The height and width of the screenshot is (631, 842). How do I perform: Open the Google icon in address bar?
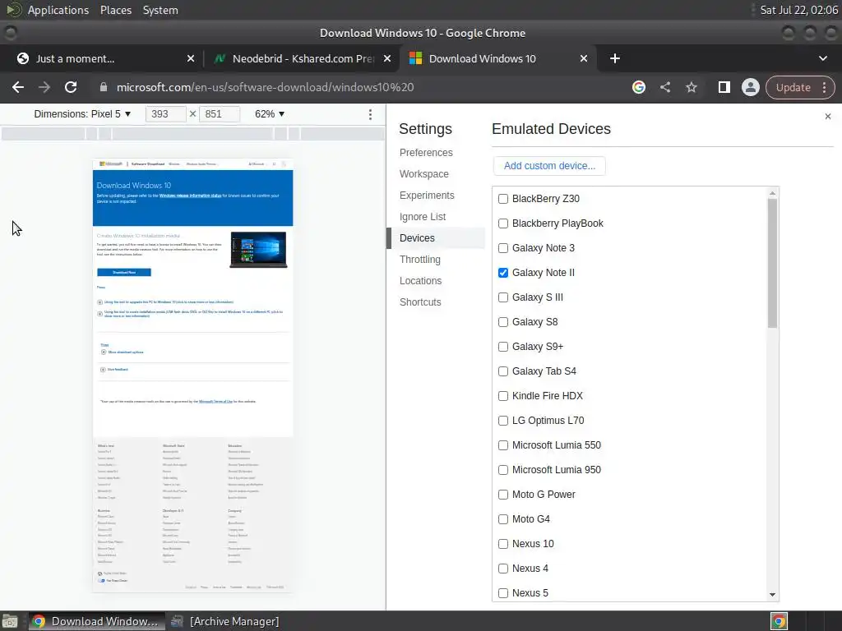click(x=638, y=87)
